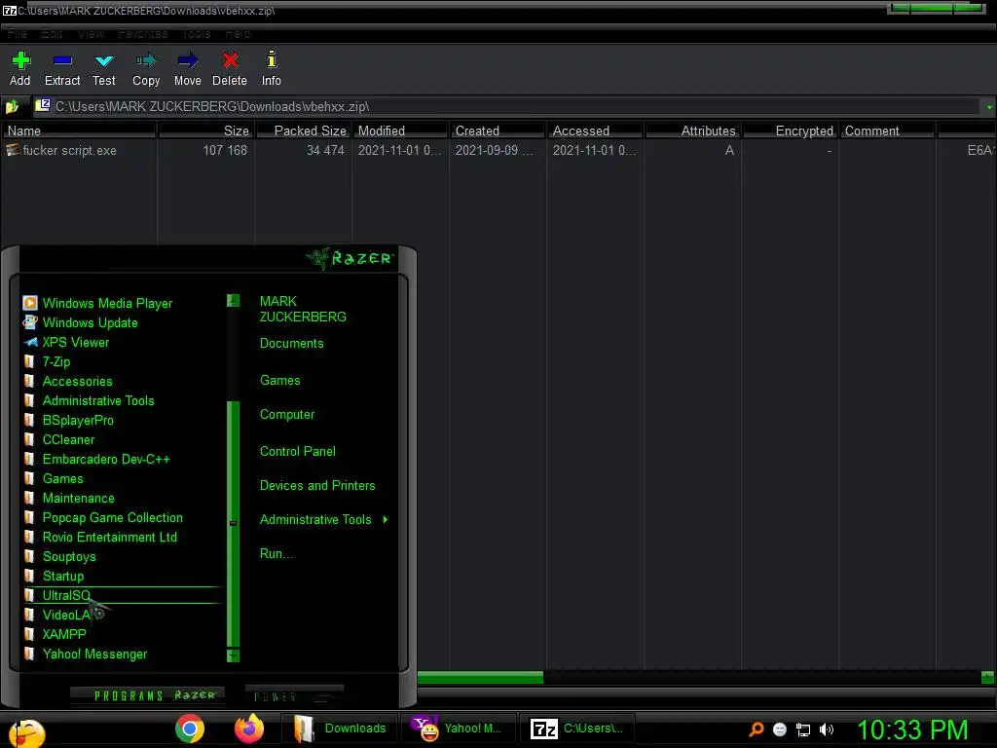Image resolution: width=997 pixels, height=748 pixels.
Task: Expand the Popcap Game Collection folder
Action: [103, 518]
